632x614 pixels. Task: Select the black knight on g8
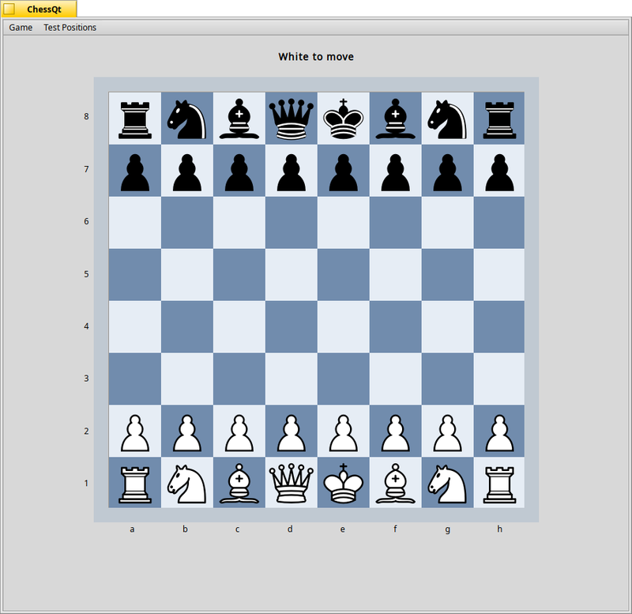[x=447, y=119]
